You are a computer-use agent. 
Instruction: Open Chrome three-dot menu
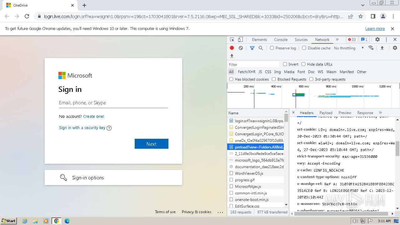(x=393, y=16)
